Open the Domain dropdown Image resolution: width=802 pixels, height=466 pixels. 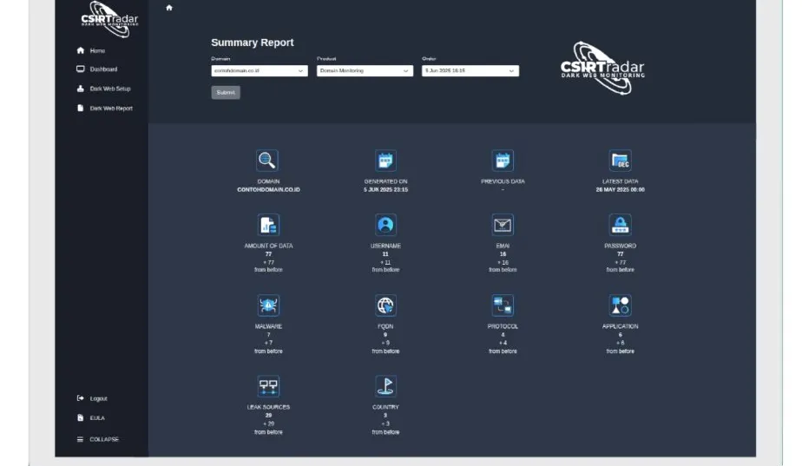260,71
